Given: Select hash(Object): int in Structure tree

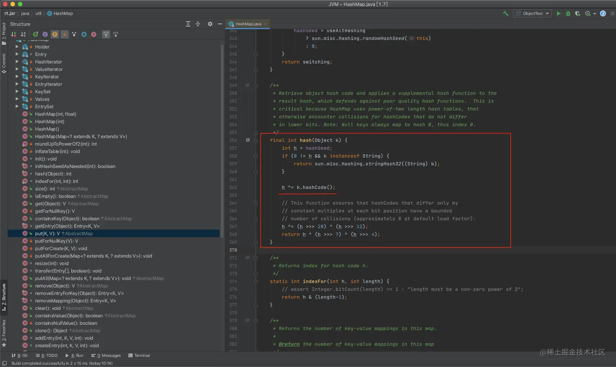Looking at the screenshot, I should pos(53,174).
